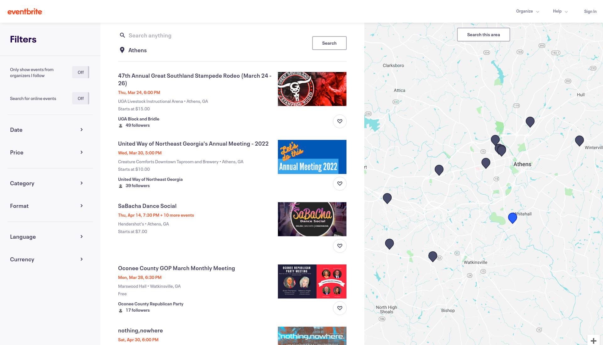
Task: Open the Oconee Republican Party Meeting thumbnail
Action: 312,281
